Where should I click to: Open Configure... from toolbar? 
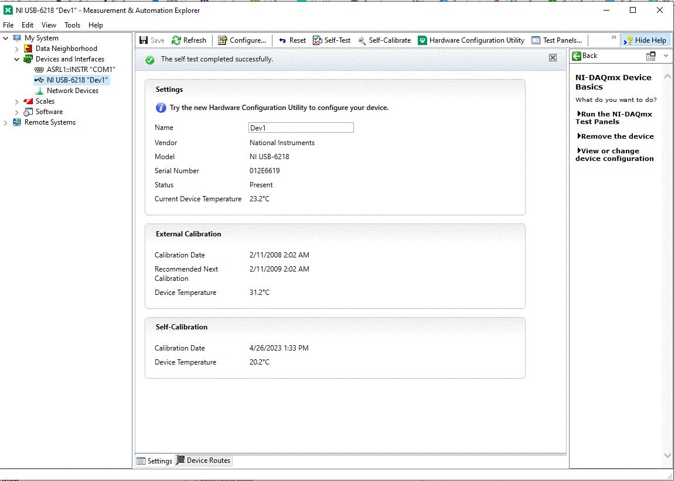242,40
